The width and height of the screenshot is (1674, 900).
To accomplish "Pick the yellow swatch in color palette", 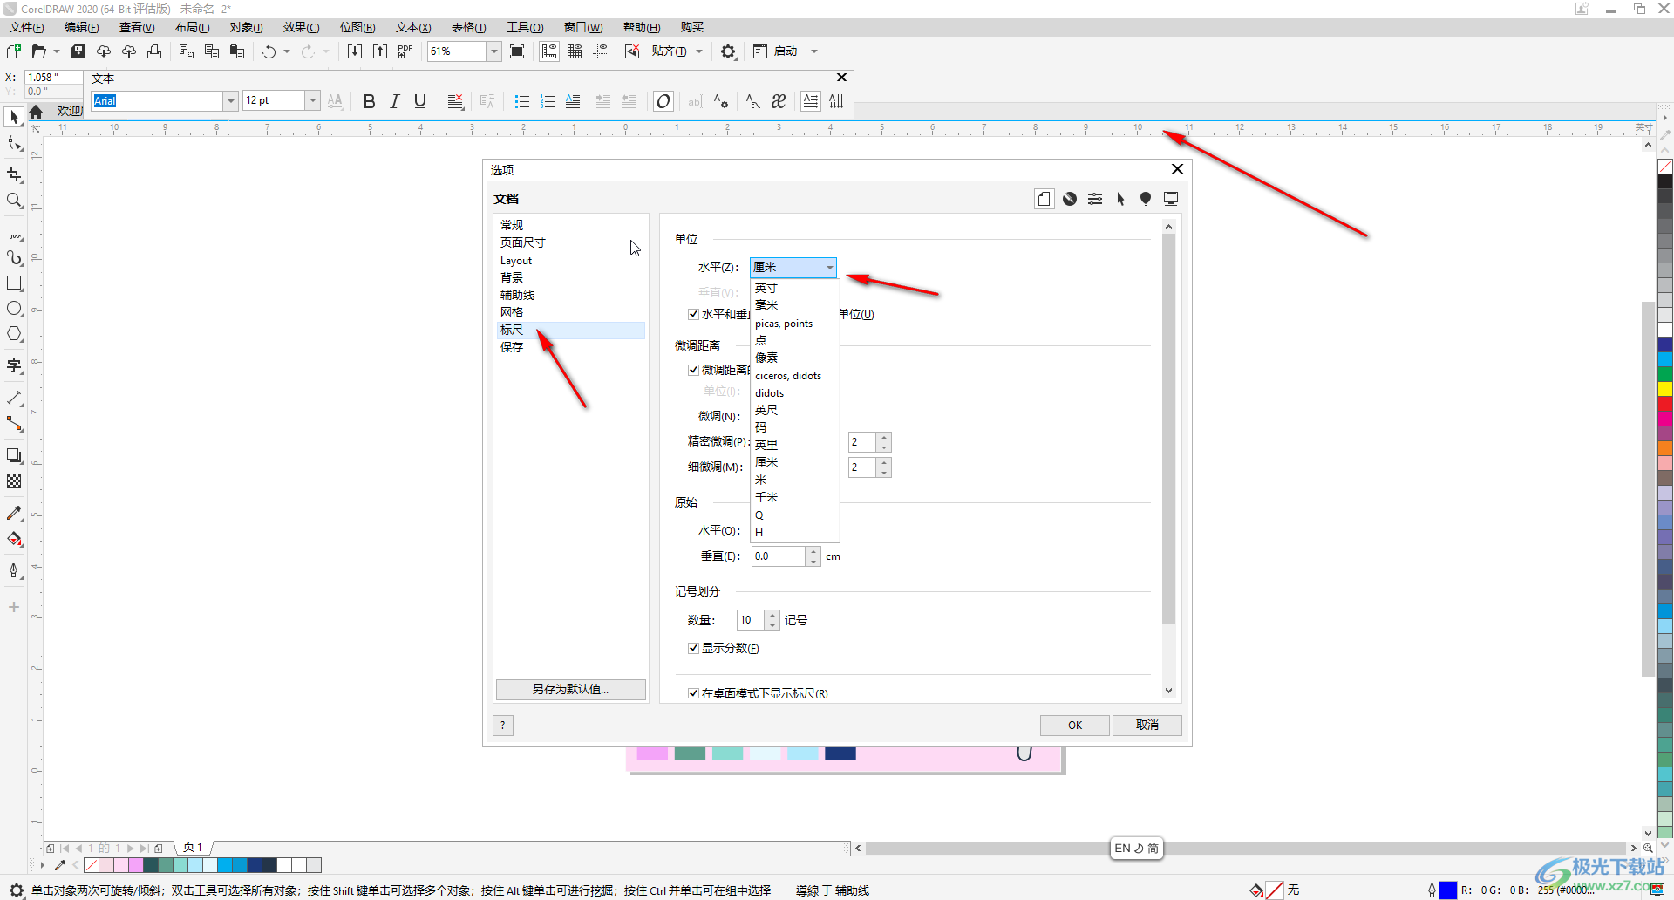I will 1665,389.
